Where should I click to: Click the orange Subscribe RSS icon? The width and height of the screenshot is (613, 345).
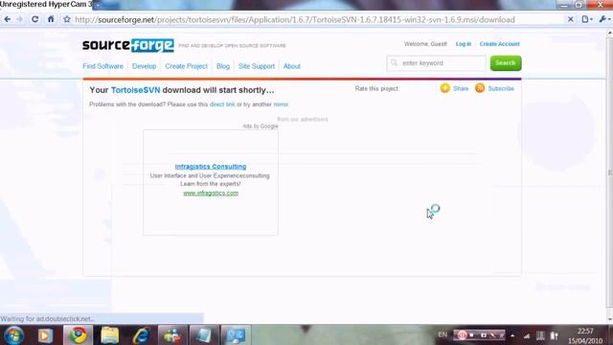coord(480,88)
